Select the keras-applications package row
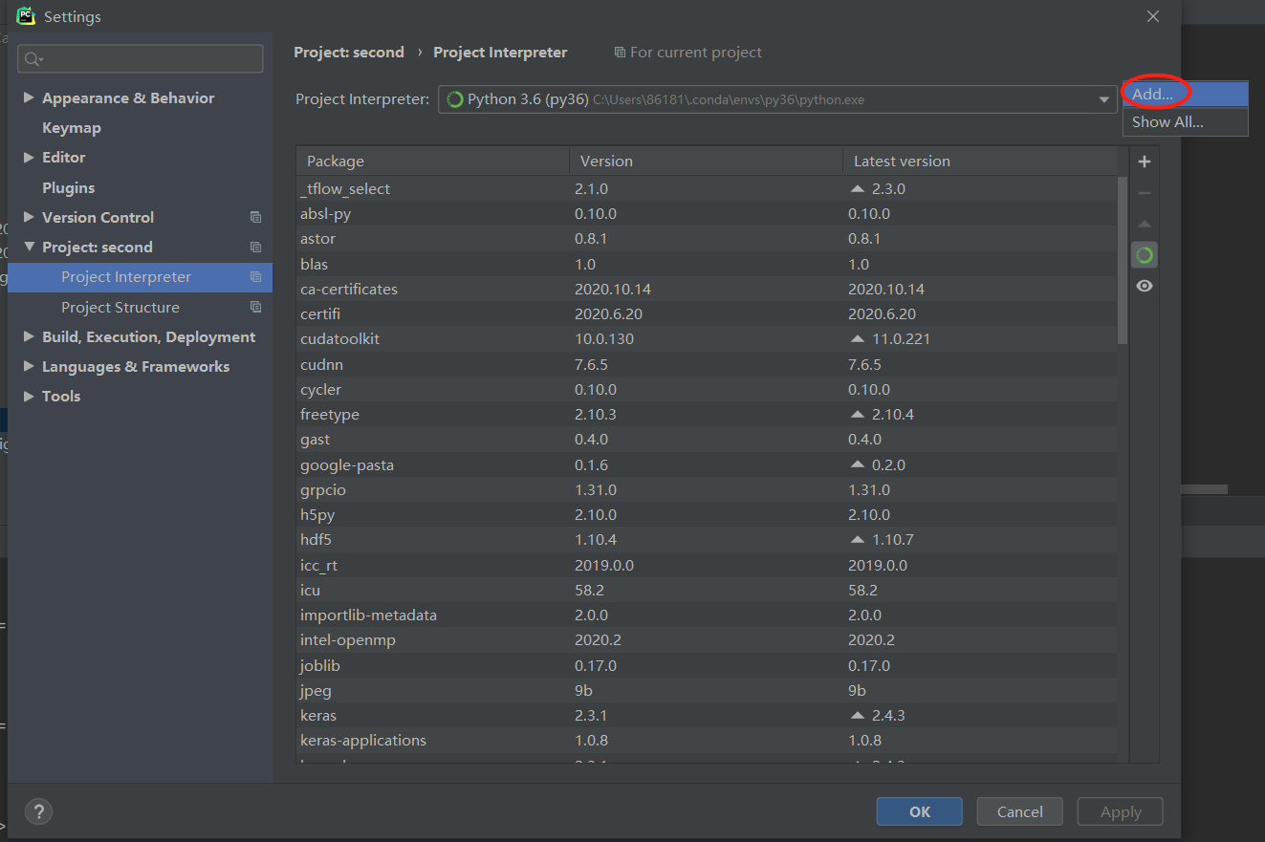Viewport: 1265px width, 842px height. click(708, 741)
